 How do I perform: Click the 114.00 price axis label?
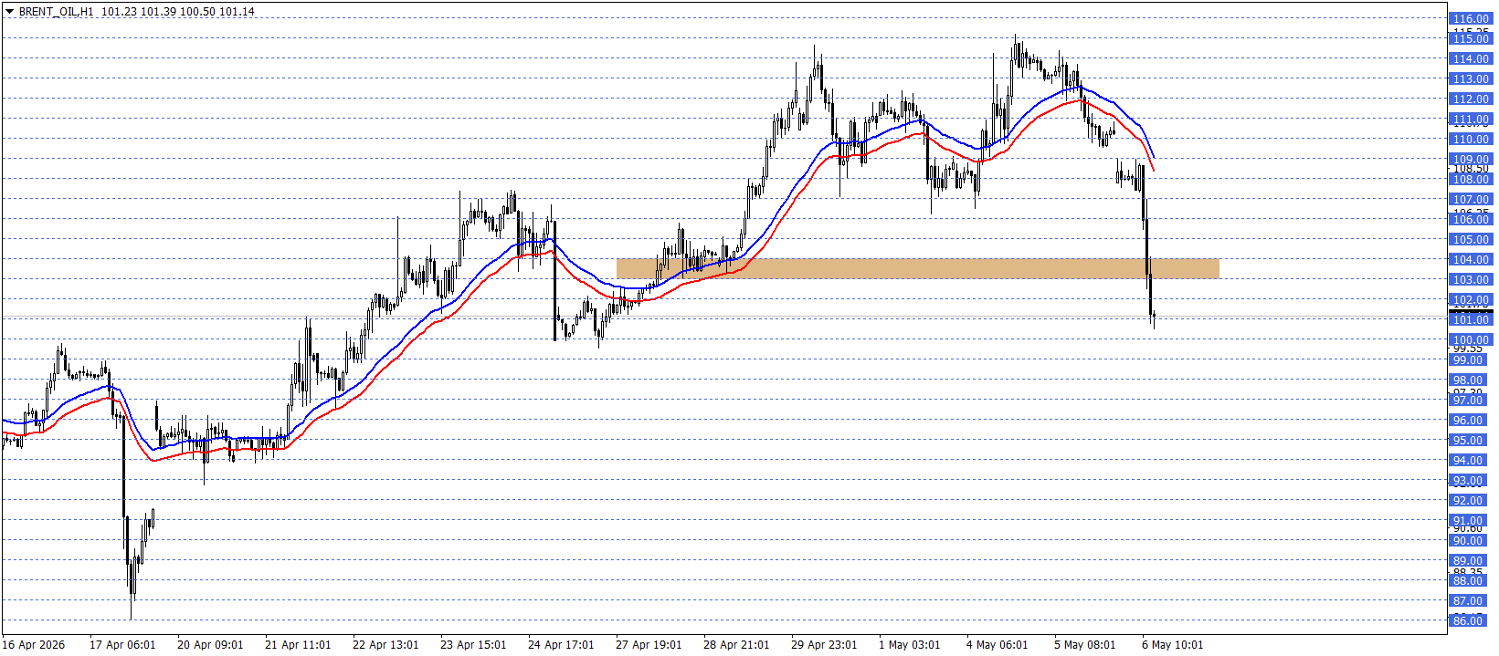coord(1471,58)
